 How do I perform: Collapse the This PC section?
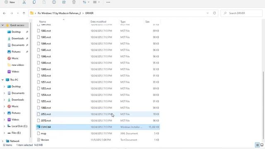click(2, 80)
